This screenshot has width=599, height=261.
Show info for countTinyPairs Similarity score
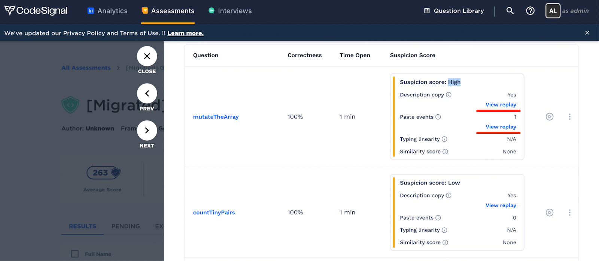tap(445, 242)
